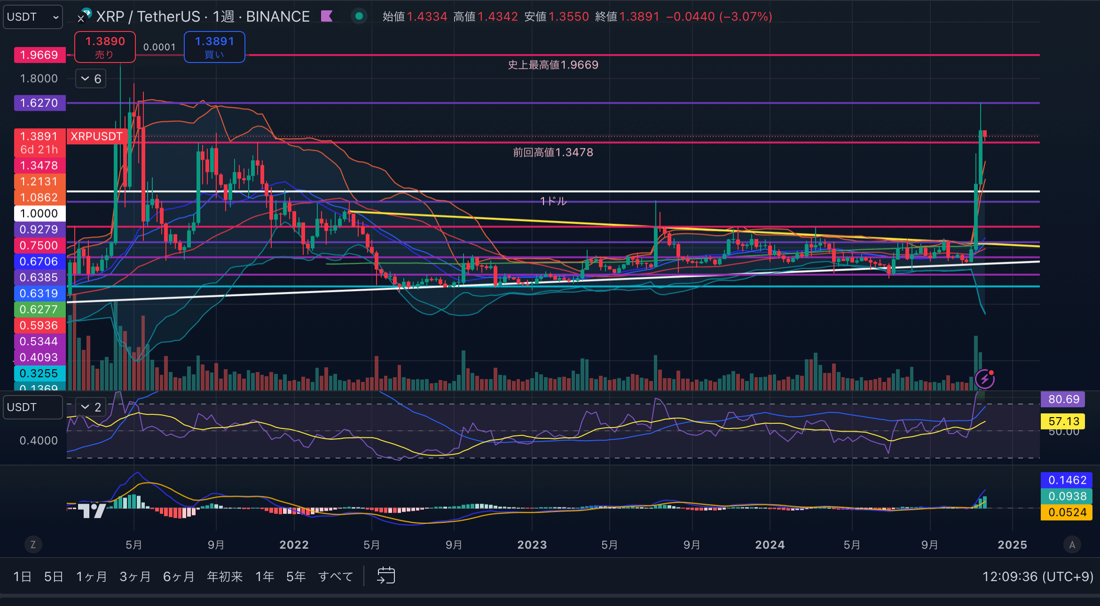Viewport: 1100px width, 606px height.
Task: Select the 5日 time range
Action: tap(54, 576)
